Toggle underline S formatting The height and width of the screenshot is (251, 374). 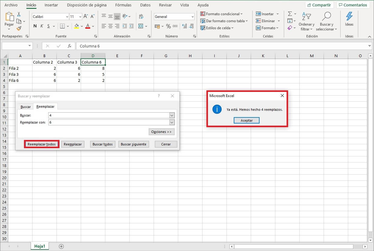pos(49,26)
